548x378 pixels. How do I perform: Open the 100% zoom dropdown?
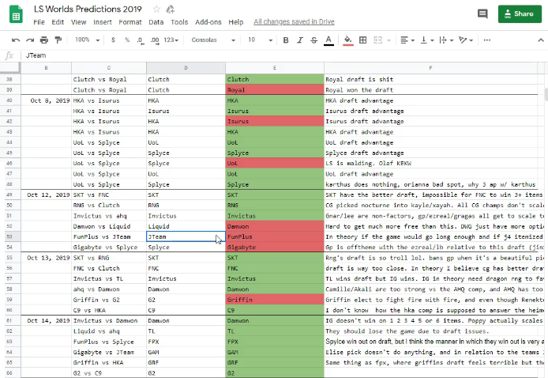(x=87, y=40)
